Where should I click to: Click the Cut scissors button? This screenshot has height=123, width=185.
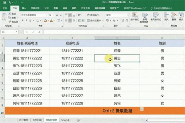[x=12, y=14]
